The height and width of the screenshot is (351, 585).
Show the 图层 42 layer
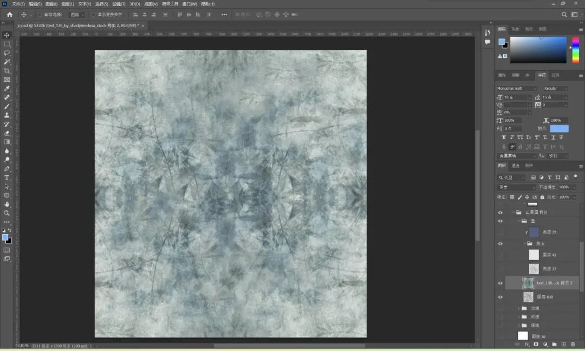(x=500, y=255)
